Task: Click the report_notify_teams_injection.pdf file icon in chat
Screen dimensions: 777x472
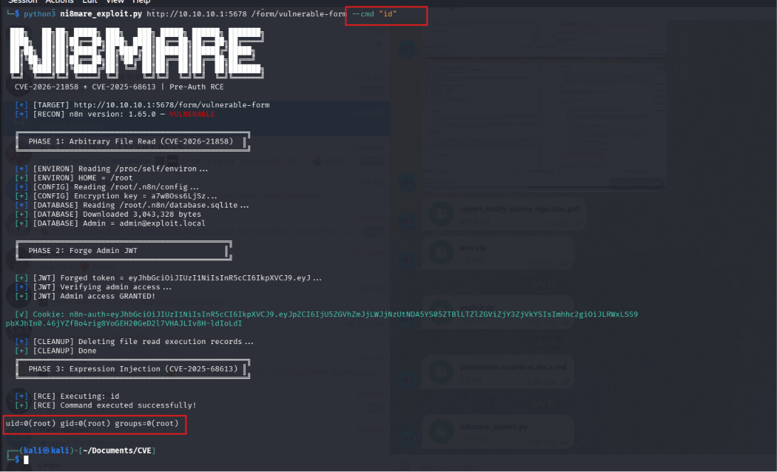Action: (x=441, y=214)
